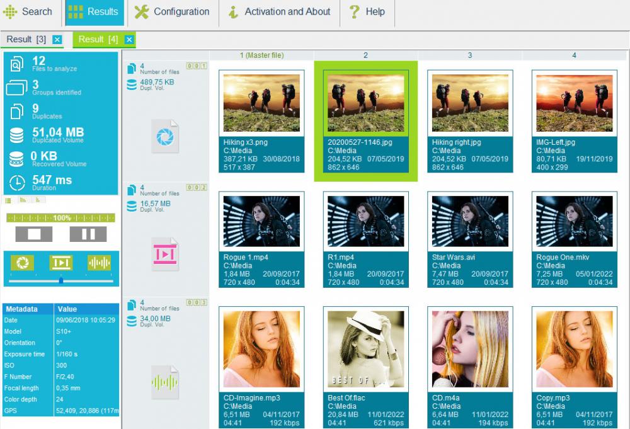Switch to audio waveform comparison mode

pyautogui.click(x=98, y=261)
